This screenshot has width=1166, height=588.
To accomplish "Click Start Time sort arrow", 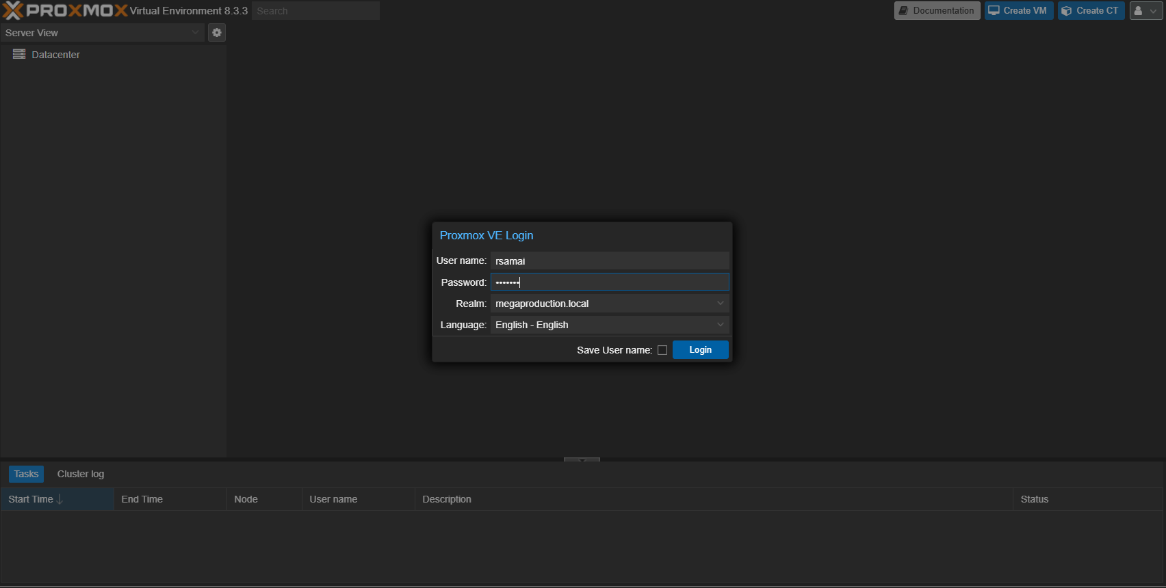I will click(60, 499).
